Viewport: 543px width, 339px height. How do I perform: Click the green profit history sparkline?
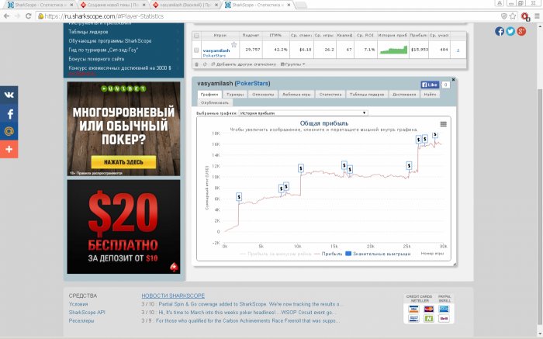point(393,50)
